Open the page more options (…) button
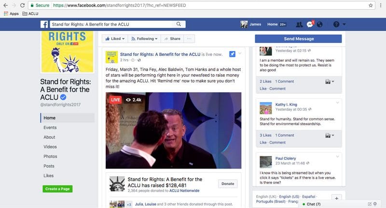Image resolution: width=386 pixels, height=208 pixels. 190,39
